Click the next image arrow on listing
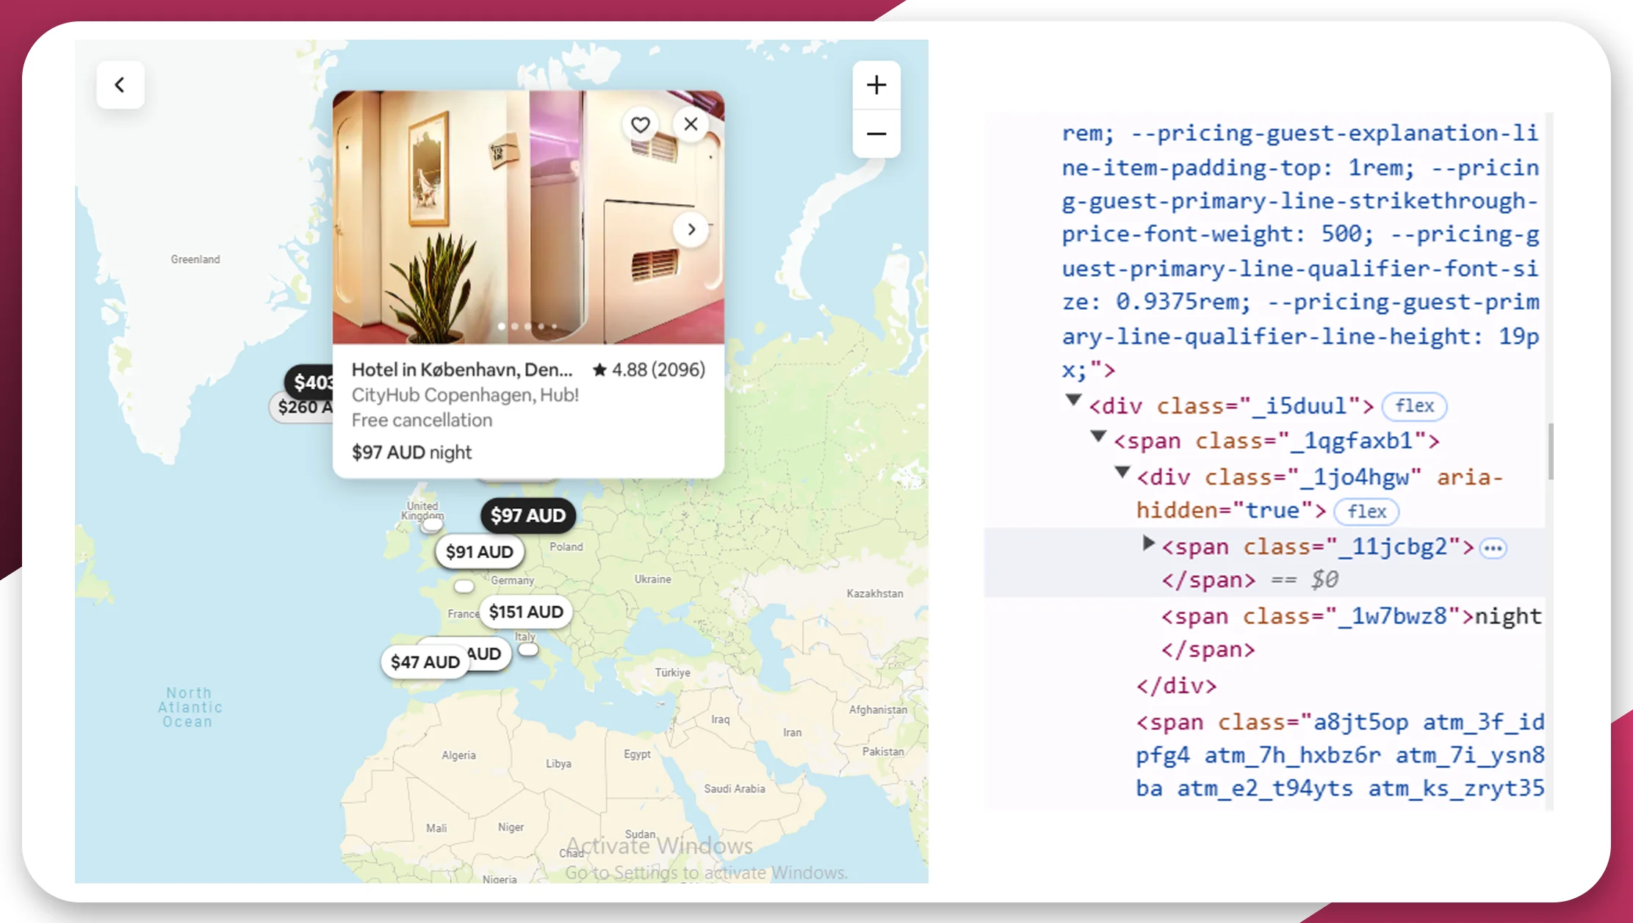 [692, 230]
